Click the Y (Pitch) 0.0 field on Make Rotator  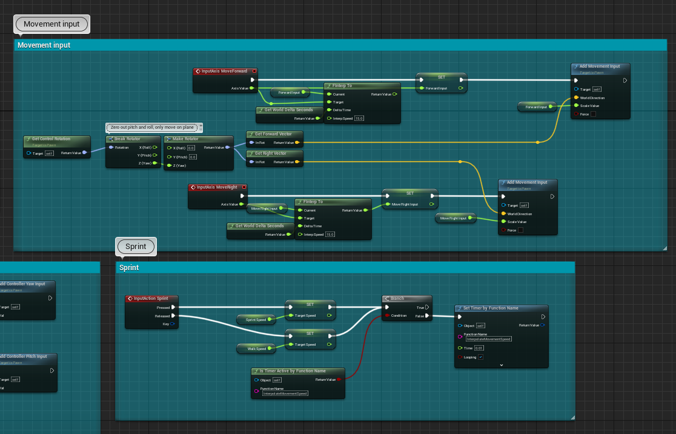click(x=193, y=157)
